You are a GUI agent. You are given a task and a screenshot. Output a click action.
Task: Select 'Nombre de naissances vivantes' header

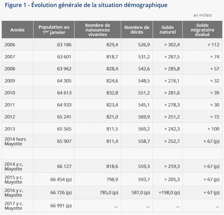[98, 30]
